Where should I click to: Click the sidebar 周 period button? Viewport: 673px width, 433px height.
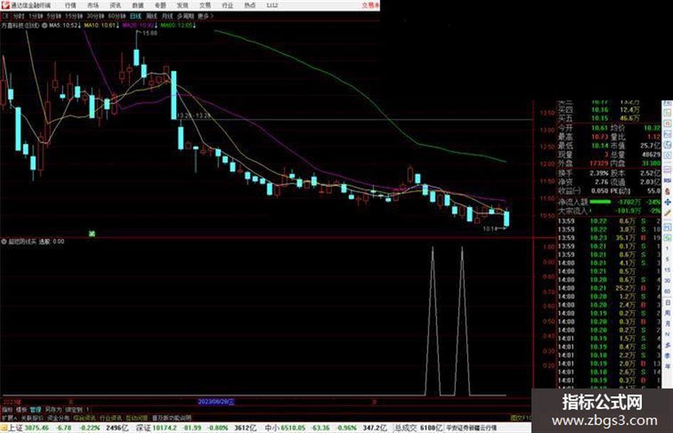pos(667,313)
